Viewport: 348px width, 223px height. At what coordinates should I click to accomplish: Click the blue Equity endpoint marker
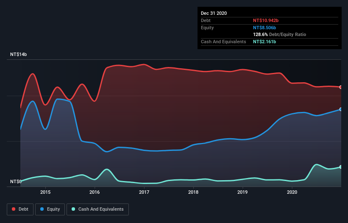(341, 109)
